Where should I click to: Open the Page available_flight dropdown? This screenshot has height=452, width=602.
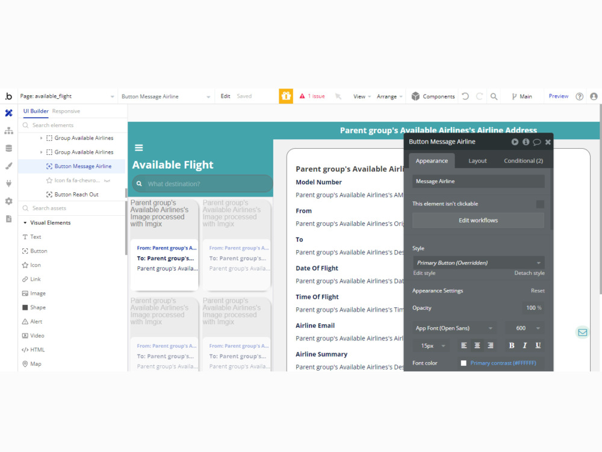pos(67,96)
